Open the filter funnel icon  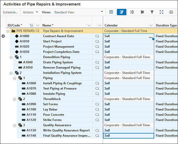click(152, 12)
